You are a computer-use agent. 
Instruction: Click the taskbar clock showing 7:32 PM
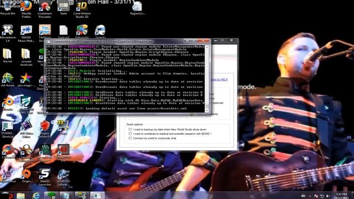(341, 196)
